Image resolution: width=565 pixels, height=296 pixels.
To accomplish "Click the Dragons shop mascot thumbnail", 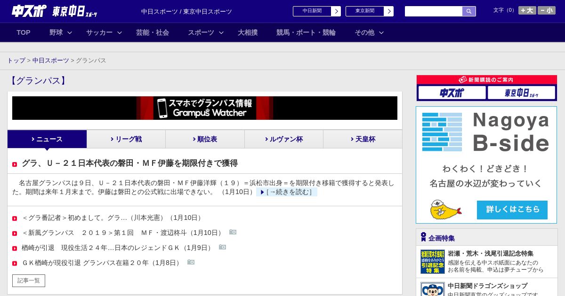I will (433, 289).
